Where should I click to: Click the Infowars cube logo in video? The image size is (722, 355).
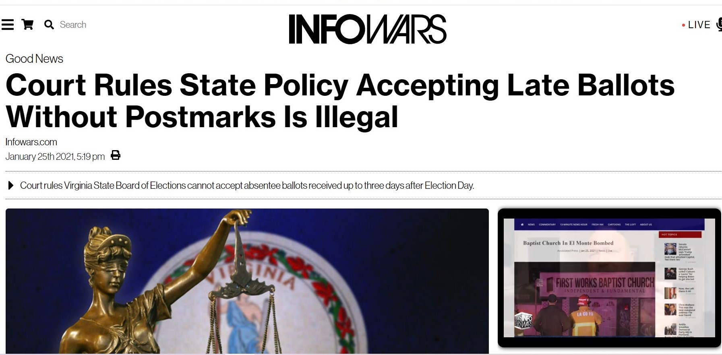point(523,321)
